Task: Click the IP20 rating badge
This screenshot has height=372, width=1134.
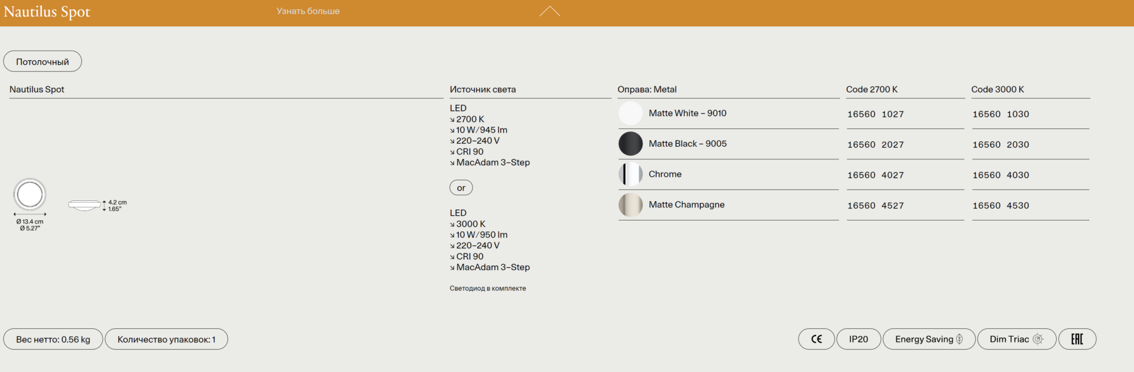Action: pyautogui.click(x=858, y=339)
